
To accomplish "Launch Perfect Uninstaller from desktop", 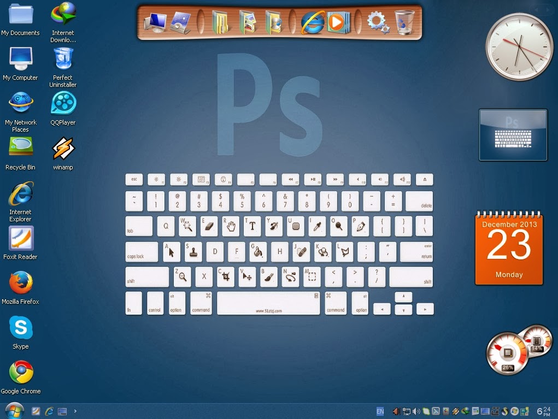I will point(63,67).
